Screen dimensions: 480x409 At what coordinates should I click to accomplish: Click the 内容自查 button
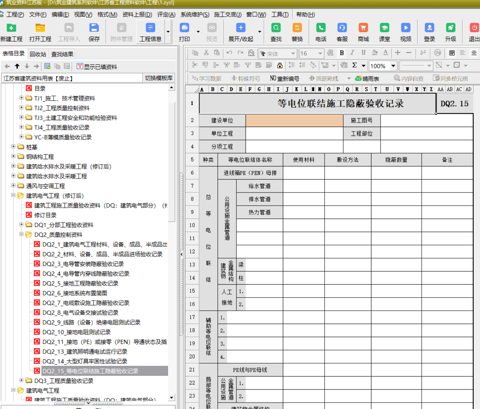pyautogui.click(x=409, y=79)
